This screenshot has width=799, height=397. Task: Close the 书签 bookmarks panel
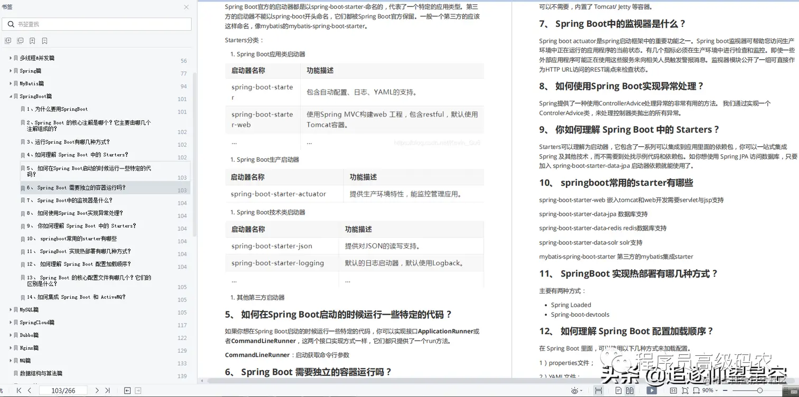pos(186,7)
